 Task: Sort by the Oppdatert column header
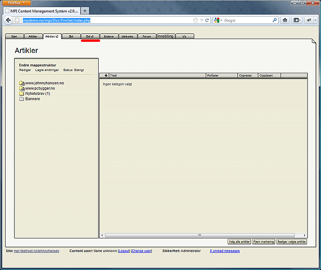pos(269,75)
